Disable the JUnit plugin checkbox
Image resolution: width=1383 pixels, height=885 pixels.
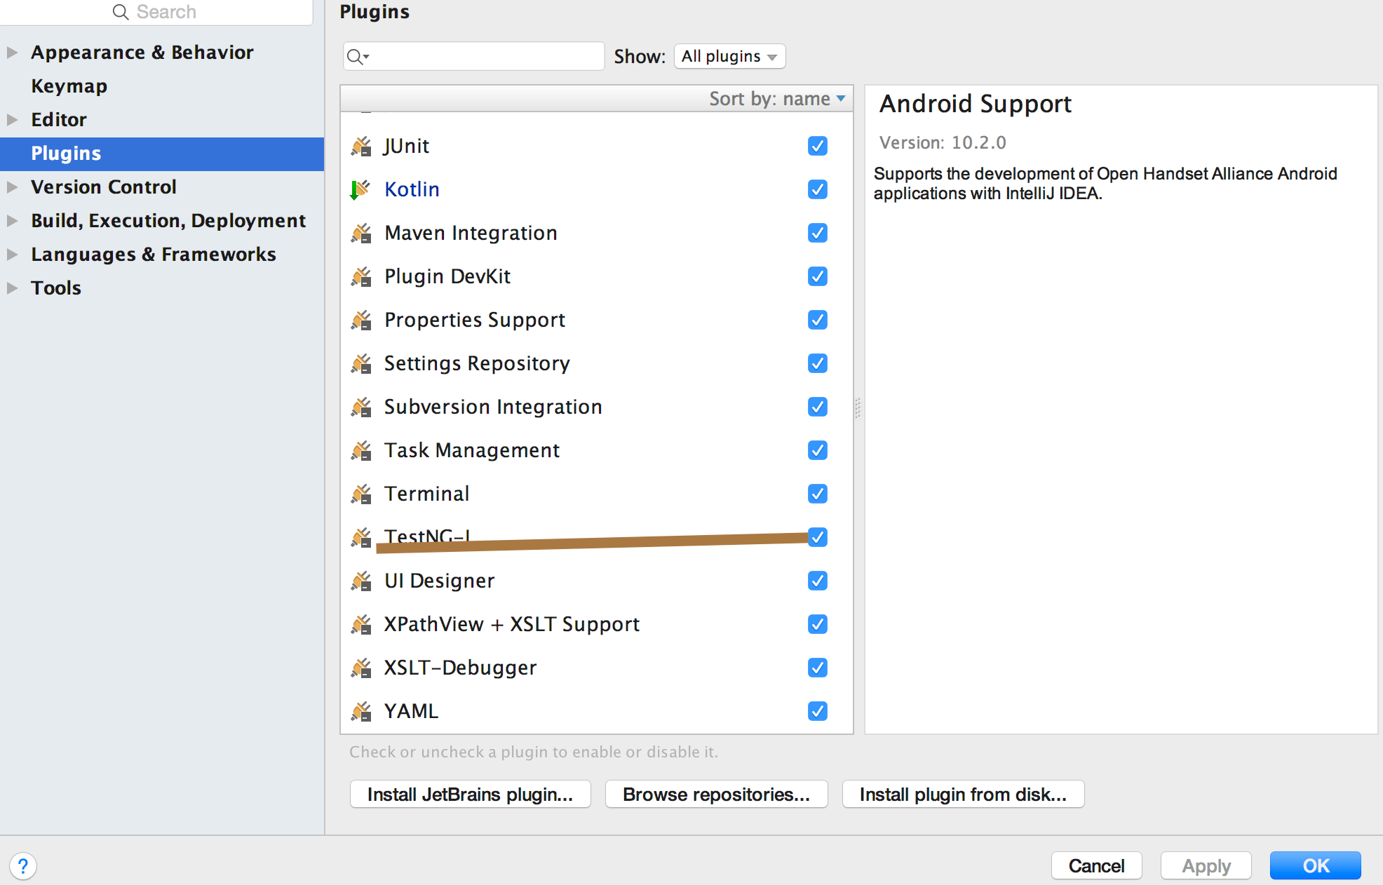point(818,146)
